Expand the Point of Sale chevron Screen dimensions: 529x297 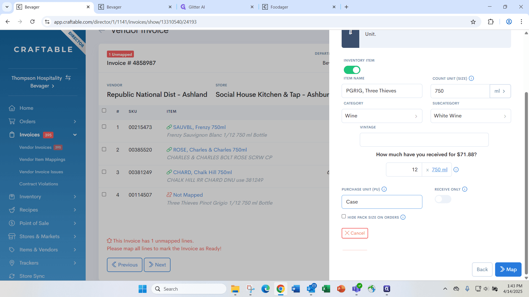pos(75,223)
